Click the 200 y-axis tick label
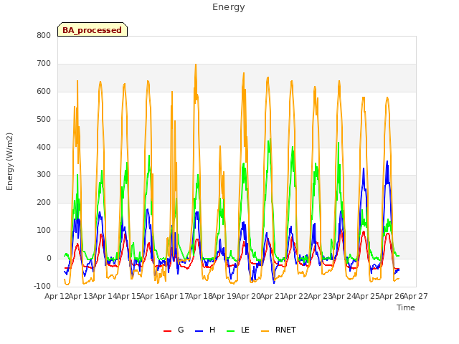 [x=44, y=202]
